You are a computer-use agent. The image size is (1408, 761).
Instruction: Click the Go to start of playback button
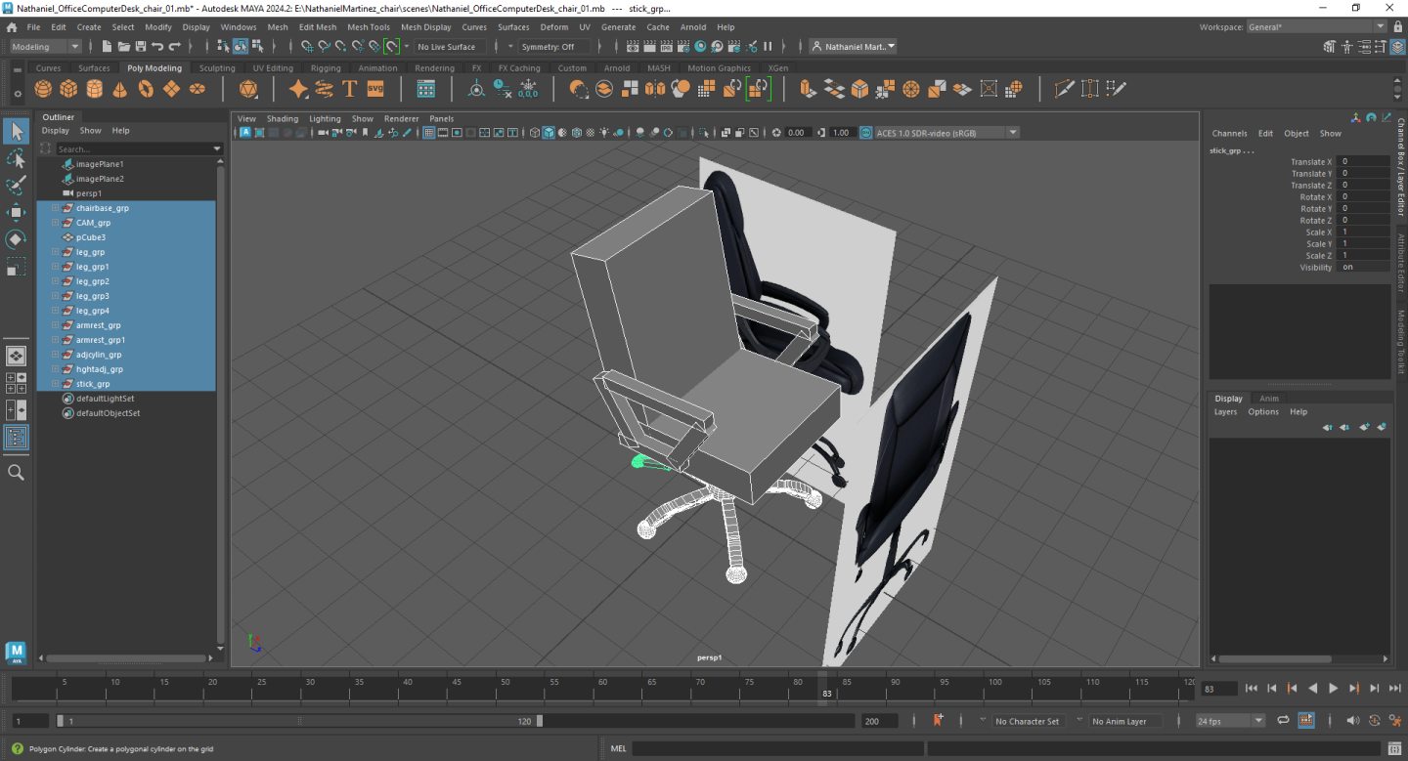pos(1251,689)
